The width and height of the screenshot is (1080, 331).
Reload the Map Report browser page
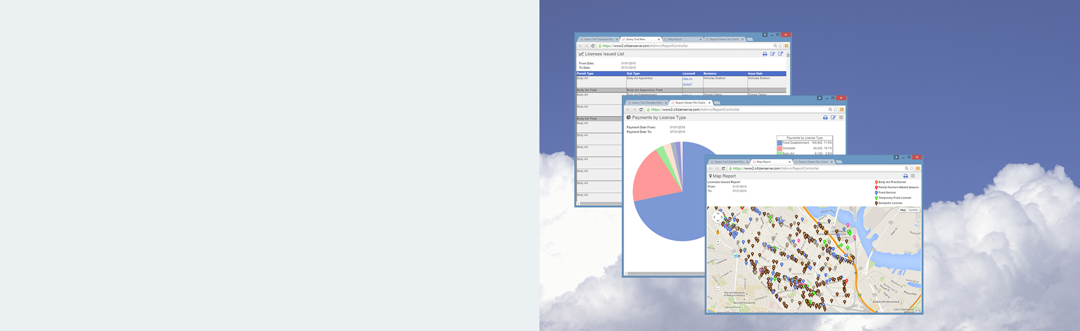pyautogui.click(x=723, y=168)
